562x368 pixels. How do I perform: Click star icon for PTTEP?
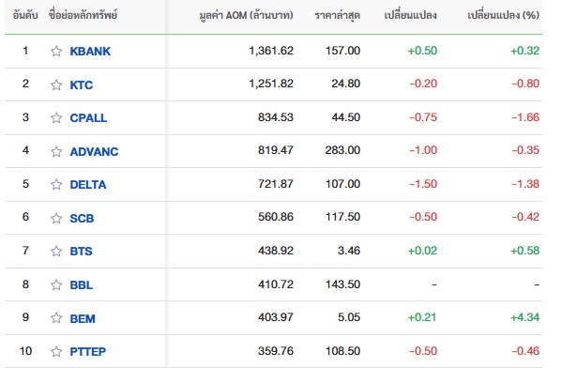pyautogui.click(x=56, y=351)
